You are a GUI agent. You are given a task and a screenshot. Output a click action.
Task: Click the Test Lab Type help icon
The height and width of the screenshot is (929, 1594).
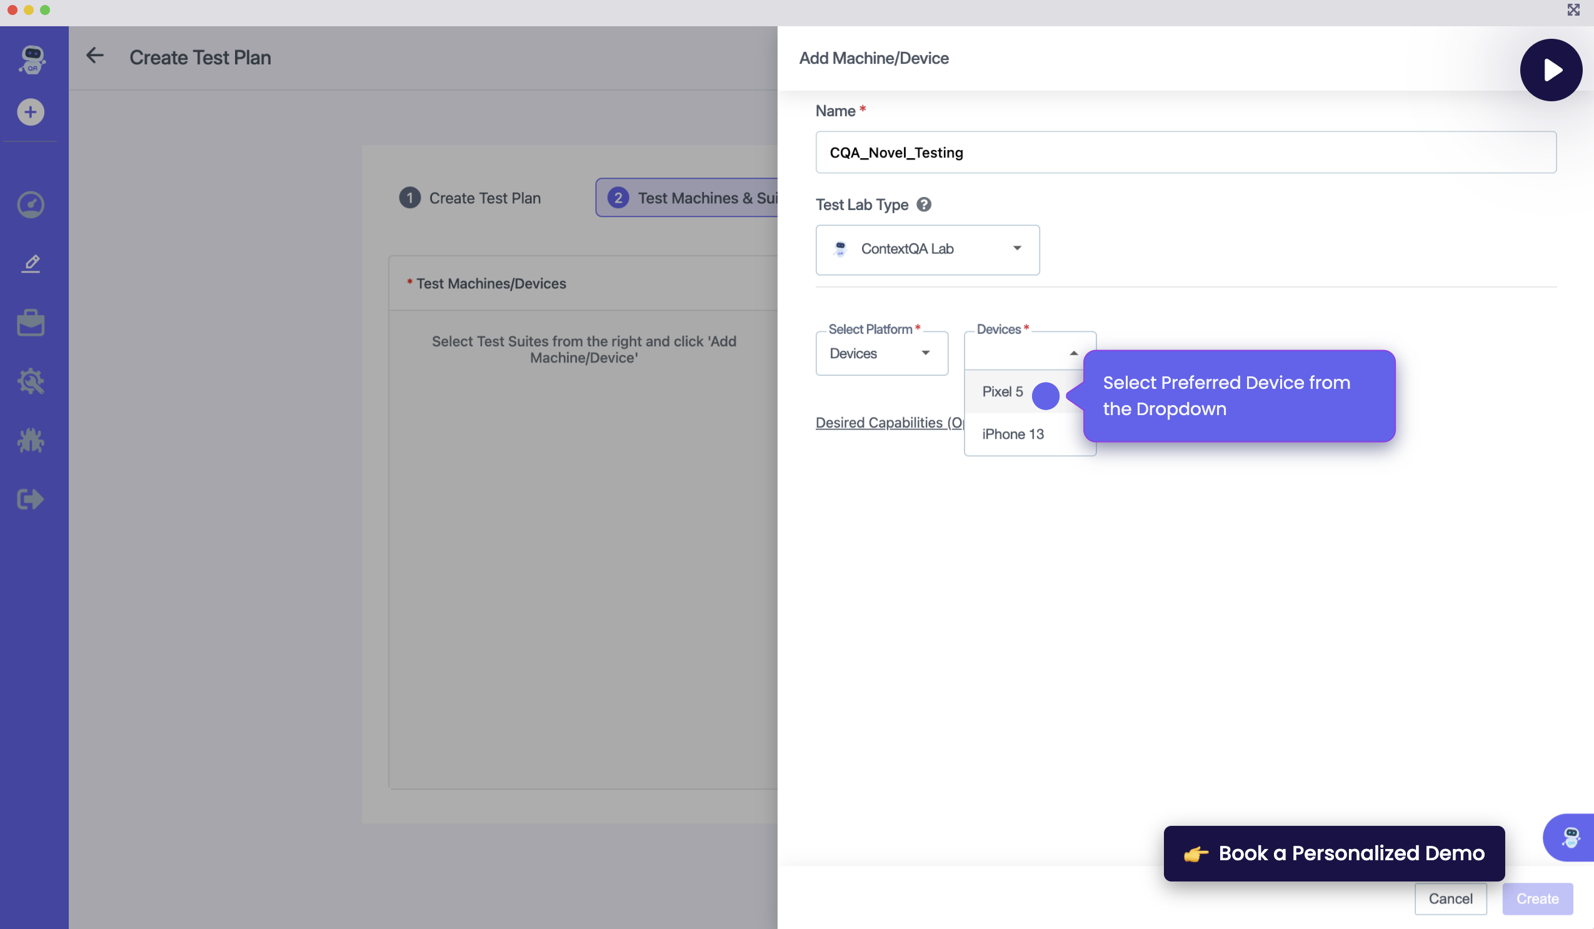coord(923,204)
